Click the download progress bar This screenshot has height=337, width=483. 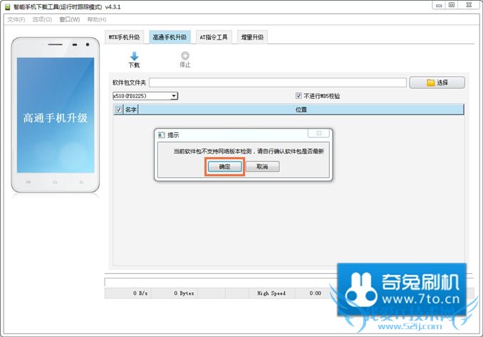pos(221,282)
